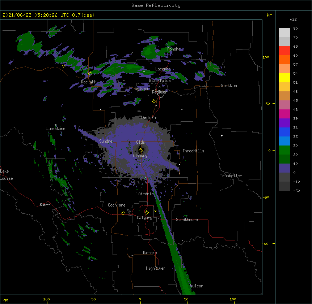Click the yellow v marker in the northwest echoes
Screen dimensions: 312x304
click(63, 66)
